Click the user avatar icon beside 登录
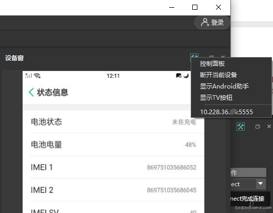This screenshot has height=213, width=273. 205,22
